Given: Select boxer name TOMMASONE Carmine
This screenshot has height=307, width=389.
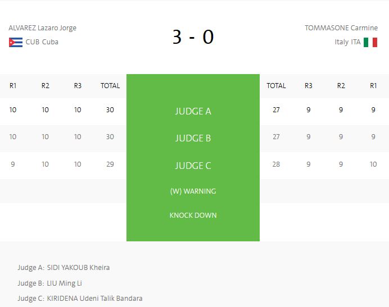Looking at the screenshot, I should pos(341,28).
